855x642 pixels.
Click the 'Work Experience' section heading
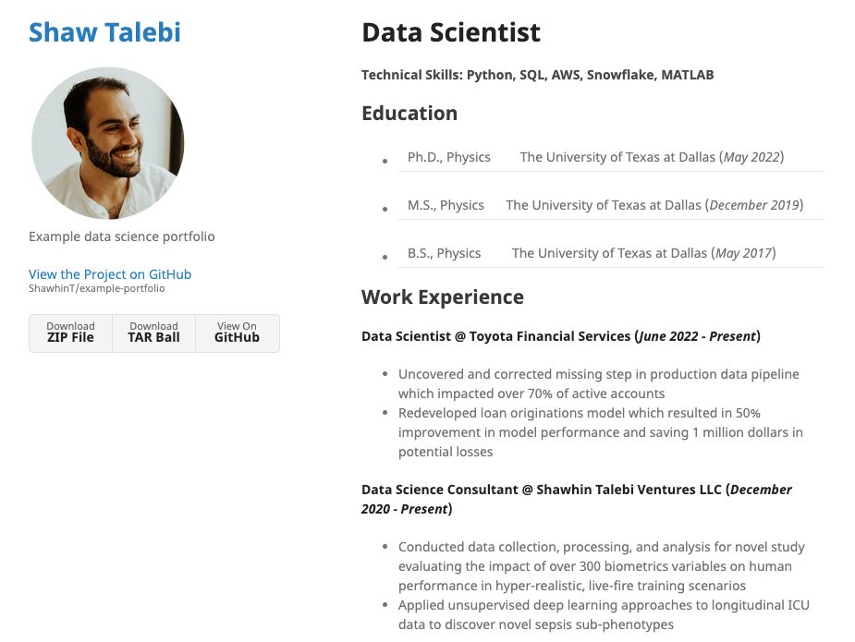coord(443,297)
